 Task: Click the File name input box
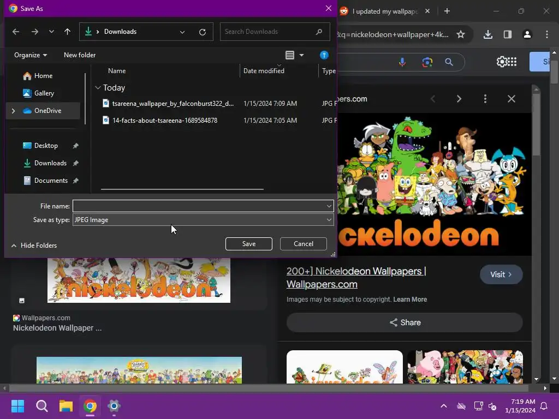[199, 206]
